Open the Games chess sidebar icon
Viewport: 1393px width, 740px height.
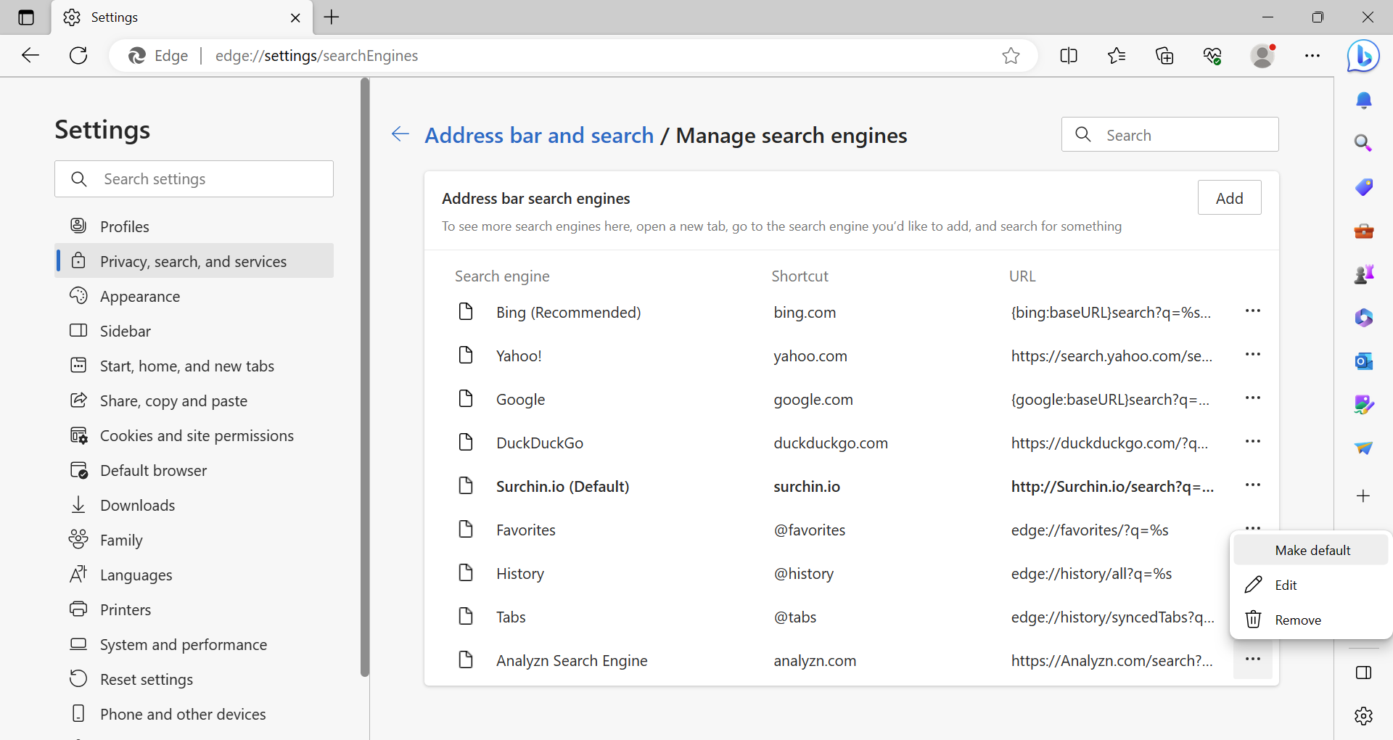coord(1363,274)
